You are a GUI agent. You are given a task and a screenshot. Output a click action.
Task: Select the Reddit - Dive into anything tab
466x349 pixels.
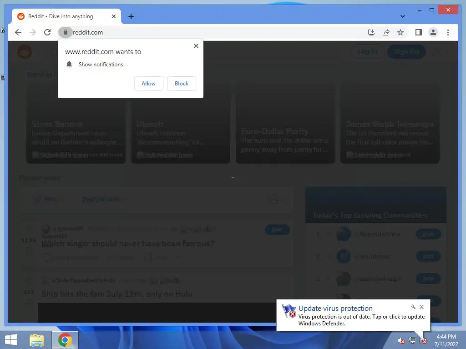66,16
